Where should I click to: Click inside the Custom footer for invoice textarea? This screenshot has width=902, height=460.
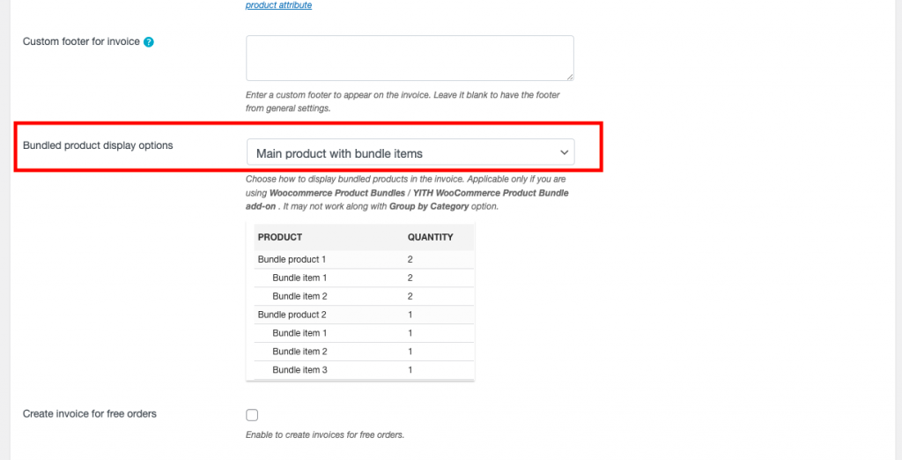pyautogui.click(x=410, y=58)
